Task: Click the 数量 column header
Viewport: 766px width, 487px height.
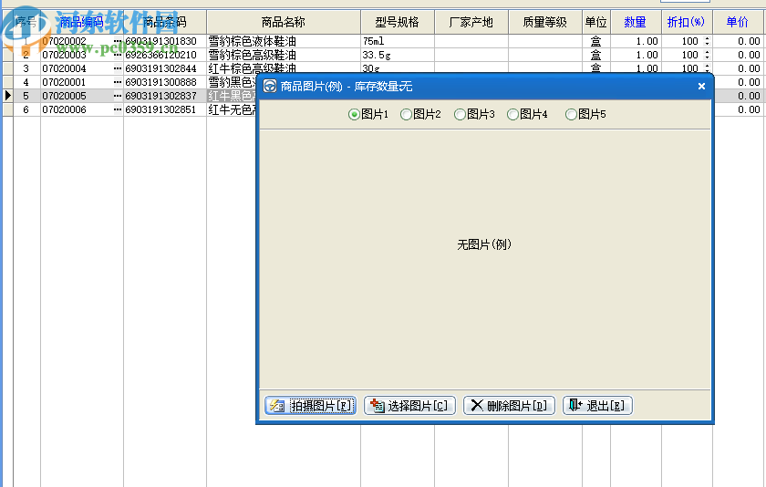Action: click(x=636, y=22)
